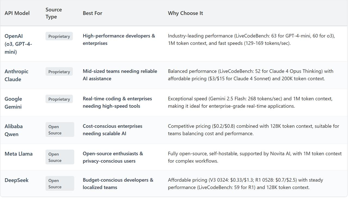Viewport: 348px width, 198px height.
Task: Click the Proprietary badge in the Anthropic Claude row
Action: click(x=59, y=72)
